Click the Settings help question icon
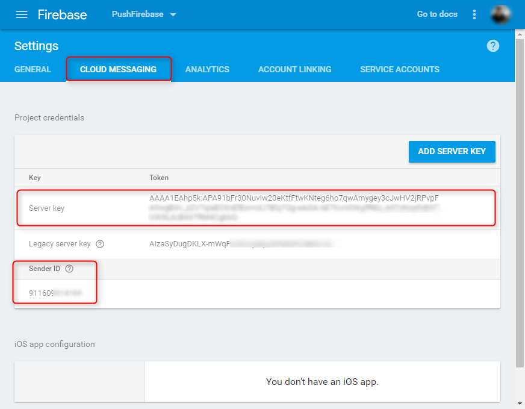 (x=493, y=46)
